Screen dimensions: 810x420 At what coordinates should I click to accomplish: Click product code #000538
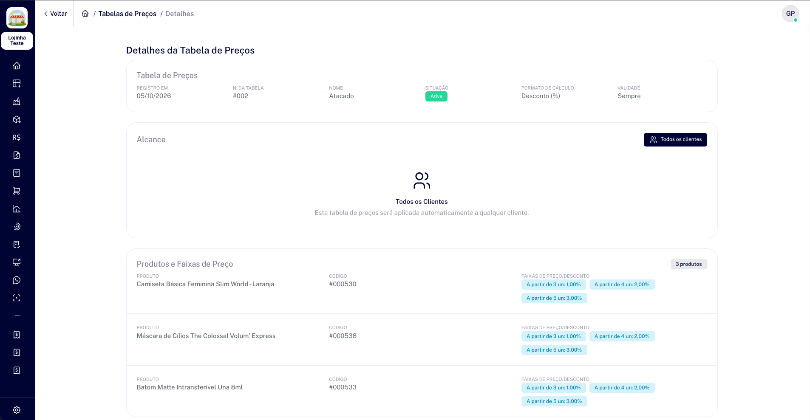[343, 336]
